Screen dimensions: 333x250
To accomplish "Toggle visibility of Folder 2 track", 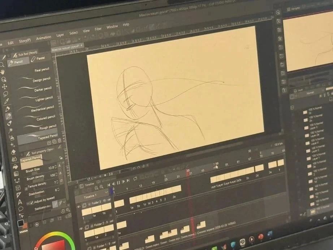I will pos(81,229).
